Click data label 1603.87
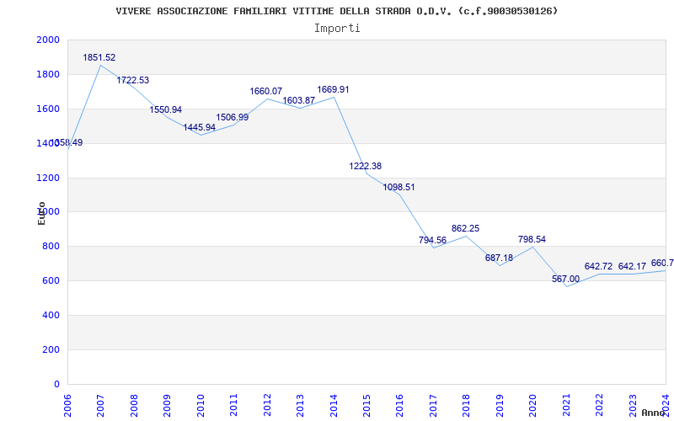Image resolution: width=674 pixels, height=421 pixels. point(299,100)
